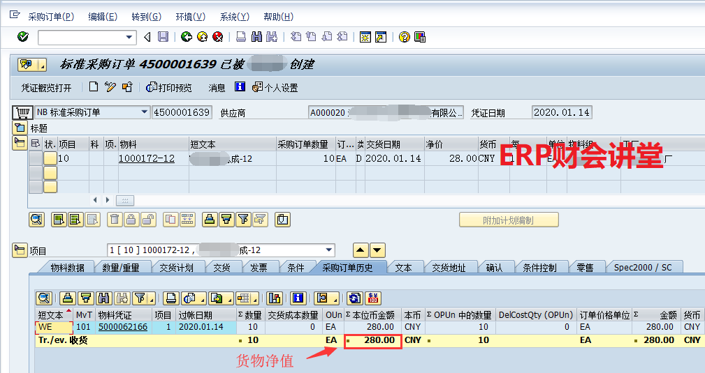
Task: Click the trash delete icon in item toolbar
Action: pos(115,220)
